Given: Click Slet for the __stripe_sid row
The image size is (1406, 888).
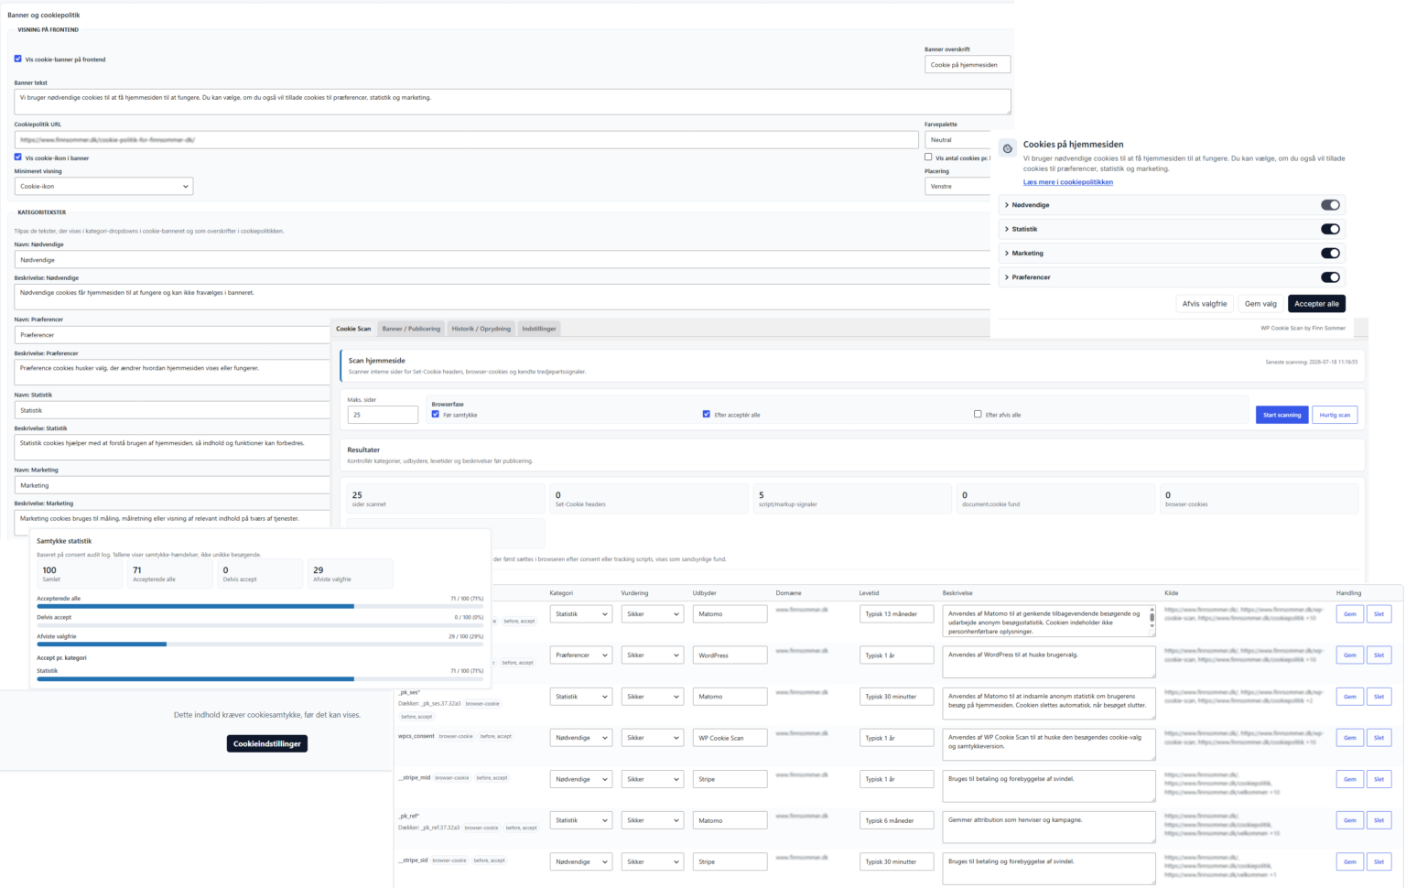Looking at the screenshot, I should [x=1379, y=861].
